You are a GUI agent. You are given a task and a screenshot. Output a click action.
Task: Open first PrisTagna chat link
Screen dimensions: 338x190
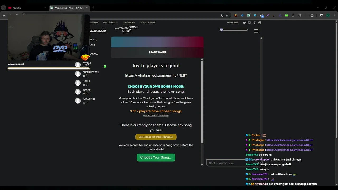[x=289, y=140]
